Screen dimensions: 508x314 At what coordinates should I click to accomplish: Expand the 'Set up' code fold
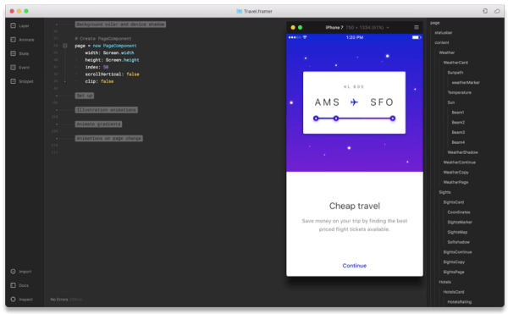click(x=85, y=96)
